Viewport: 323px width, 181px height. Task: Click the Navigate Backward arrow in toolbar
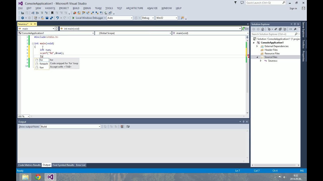(22, 18)
